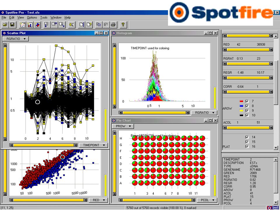Uncheck the PLAT 16 checkbox
Image resolution: width=280 pixels, height=210 pixels.
click(247, 147)
